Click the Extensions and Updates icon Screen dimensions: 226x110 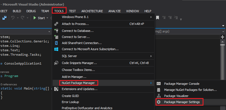click(56, 89)
